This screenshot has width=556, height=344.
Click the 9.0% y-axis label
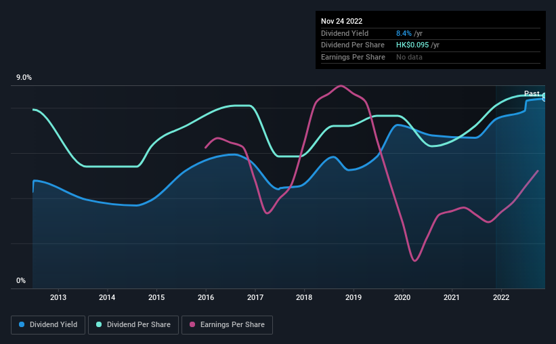point(24,78)
